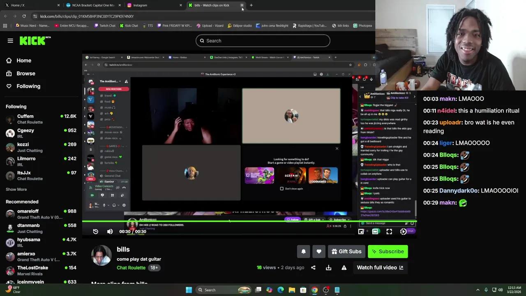This screenshot has height=296, width=526.
Task: Click the browser address bar URL
Action: (87, 16)
